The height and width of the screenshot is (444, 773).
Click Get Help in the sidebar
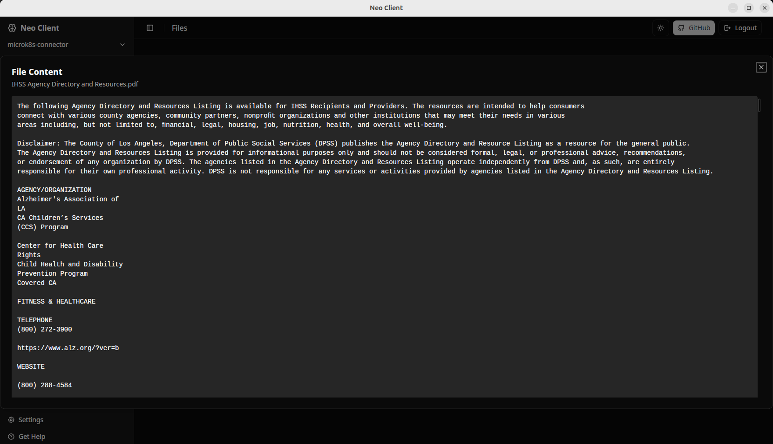coord(32,437)
